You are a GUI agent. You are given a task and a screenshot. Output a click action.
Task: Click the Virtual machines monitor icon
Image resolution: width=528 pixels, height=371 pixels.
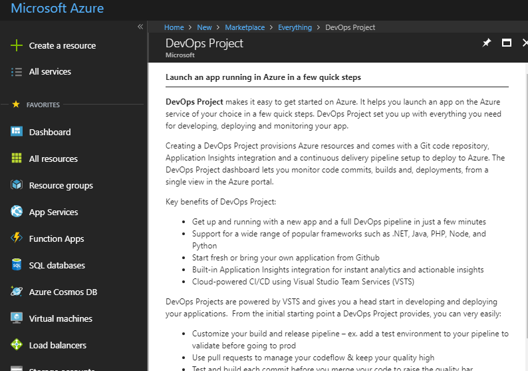[17, 318]
